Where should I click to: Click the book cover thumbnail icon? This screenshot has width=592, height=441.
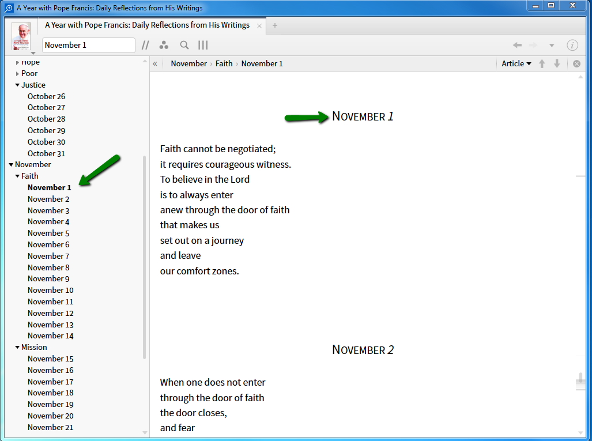(x=21, y=36)
